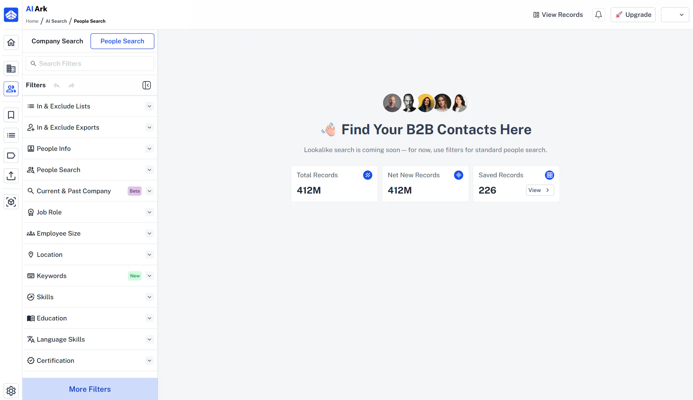Select the People Search tab
The width and height of the screenshot is (693, 400).
point(122,41)
